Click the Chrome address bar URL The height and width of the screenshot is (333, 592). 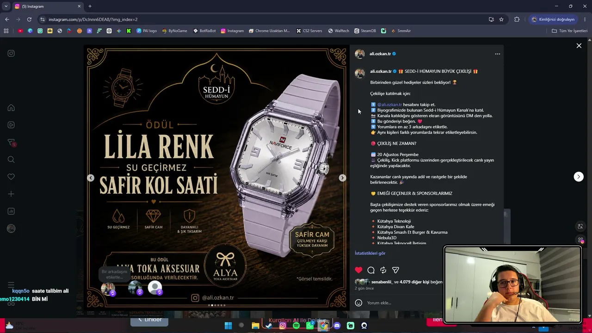coord(93,19)
